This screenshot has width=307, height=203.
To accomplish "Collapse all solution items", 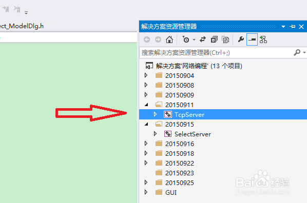I will point(214,39).
